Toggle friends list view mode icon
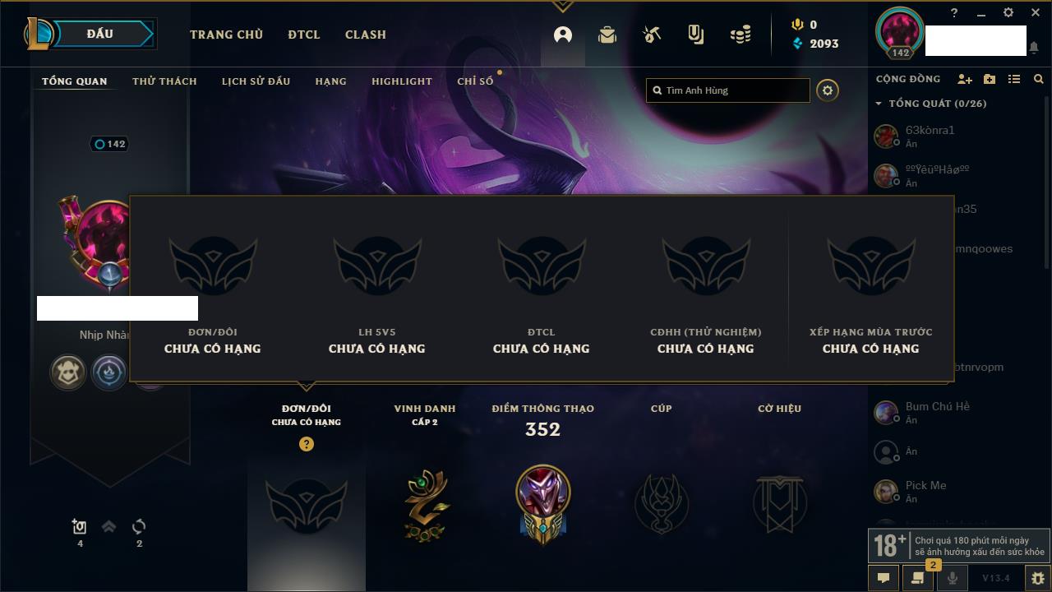Viewport: 1052px width, 592px height. (1014, 79)
